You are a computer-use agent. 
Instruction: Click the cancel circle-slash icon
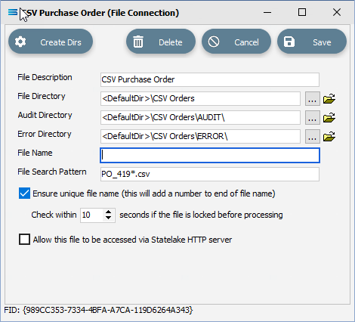(214, 42)
